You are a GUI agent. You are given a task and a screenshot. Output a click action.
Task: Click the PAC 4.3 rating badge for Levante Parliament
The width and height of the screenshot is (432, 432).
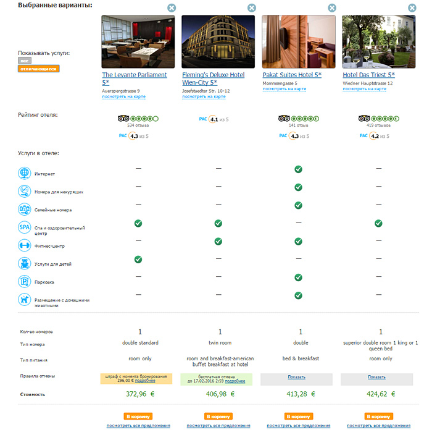tap(134, 136)
